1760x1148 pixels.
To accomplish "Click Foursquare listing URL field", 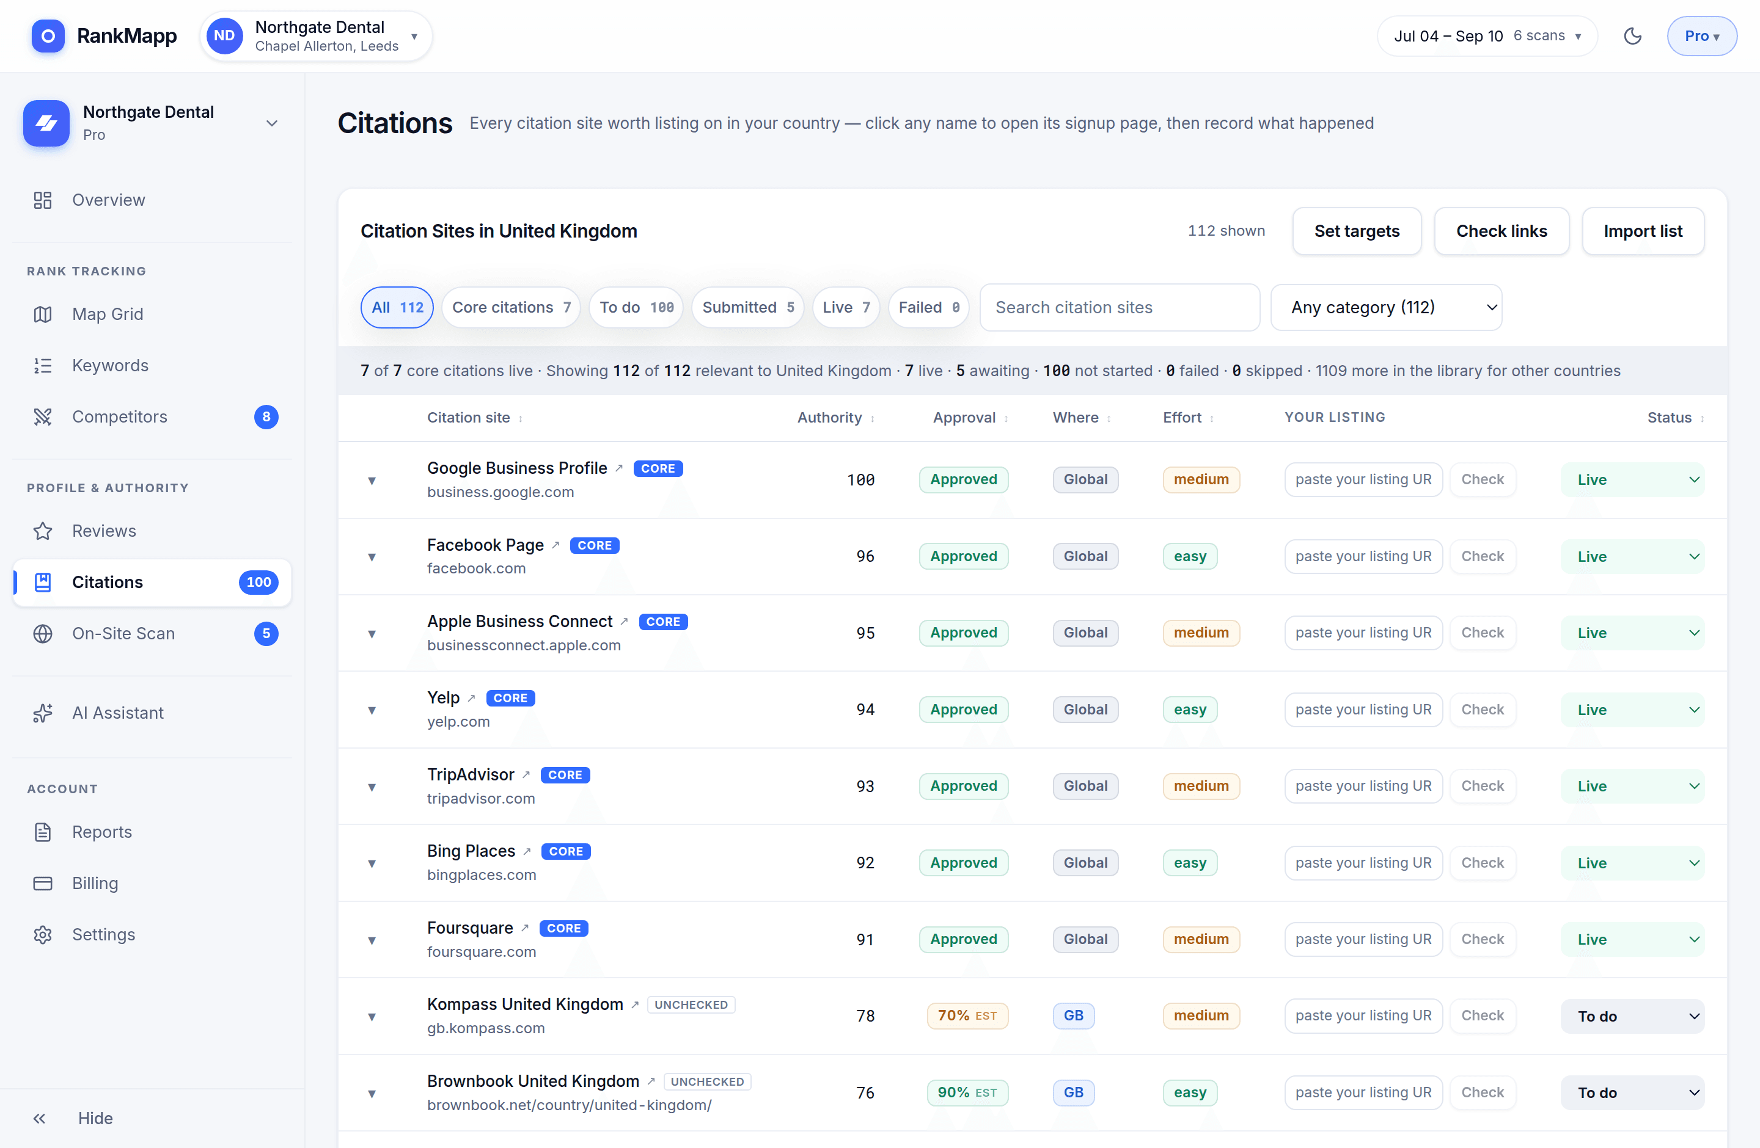I will point(1363,939).
